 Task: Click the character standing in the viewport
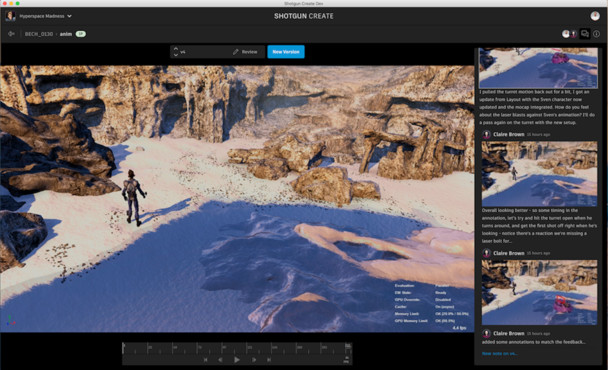(x=133, y=198)
